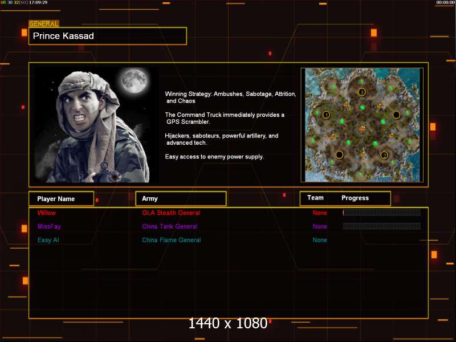The image size is (456, 342).
Task: Click the Winning Strategy description line
Action: point(231,97)
